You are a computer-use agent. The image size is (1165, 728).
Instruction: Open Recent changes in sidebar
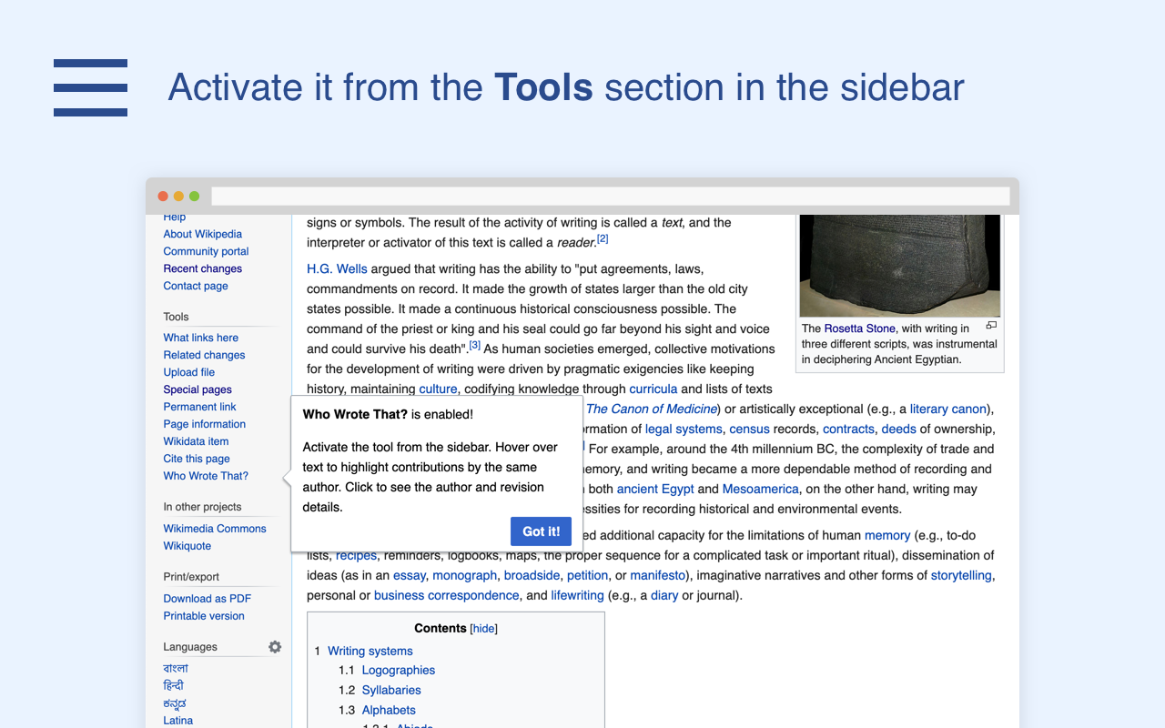coord(202,268)
